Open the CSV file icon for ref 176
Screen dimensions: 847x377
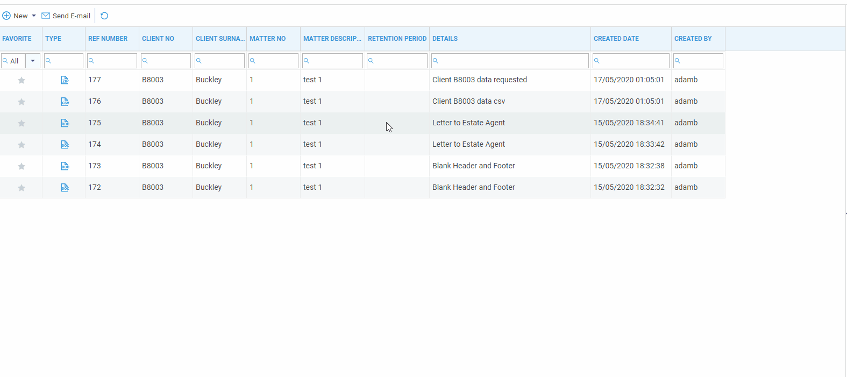[65, 102]
